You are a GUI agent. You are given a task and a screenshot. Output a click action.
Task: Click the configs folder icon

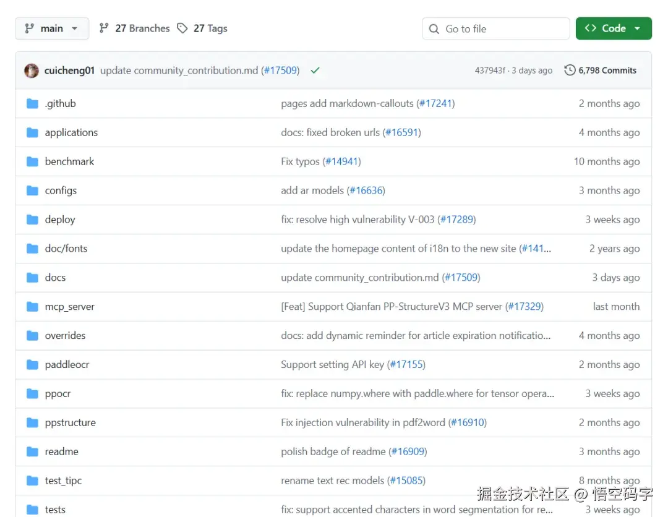tap(32, 190)
